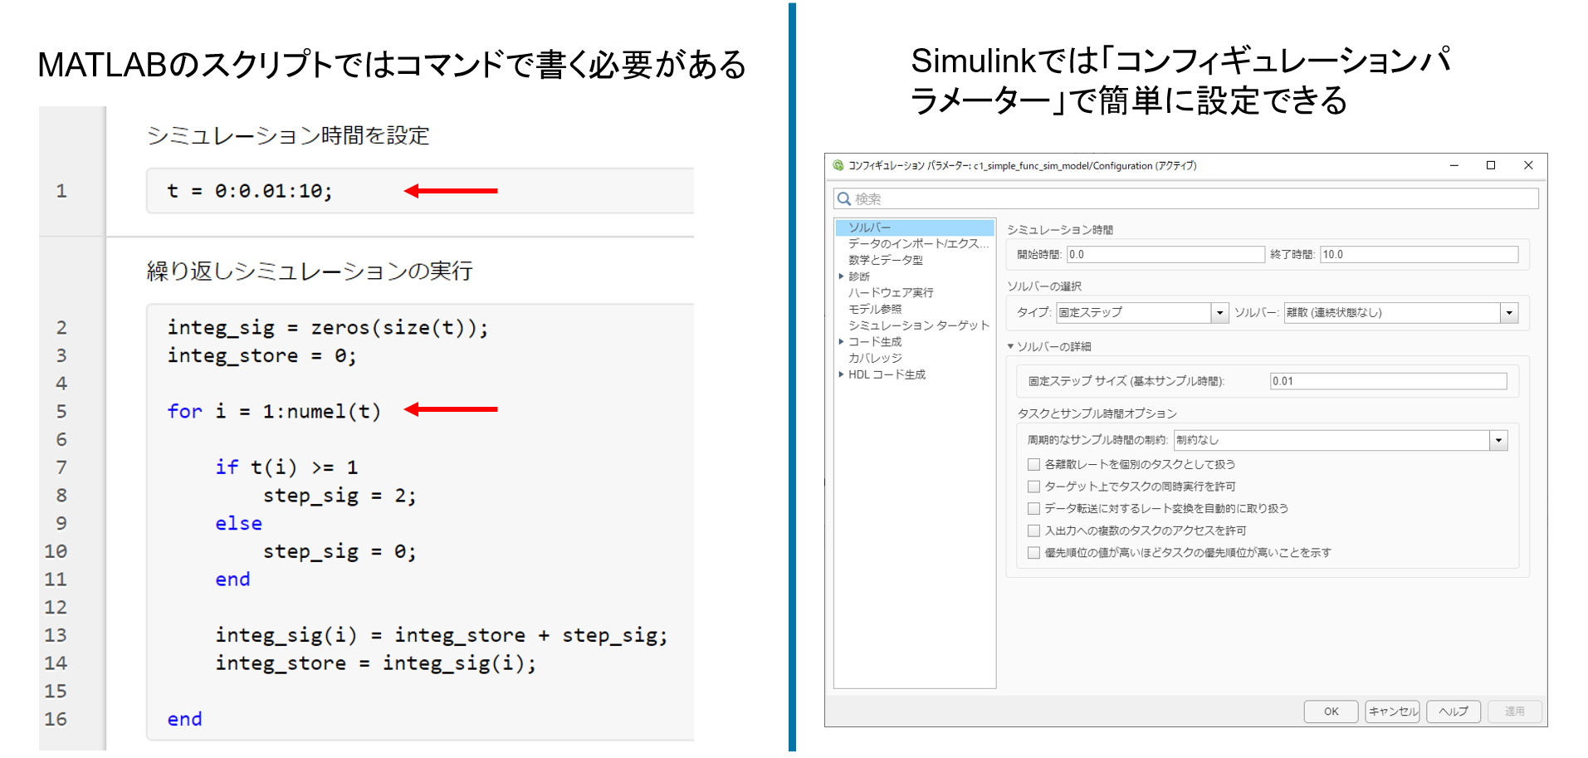Click the else keyword line

tap(238, 524)
